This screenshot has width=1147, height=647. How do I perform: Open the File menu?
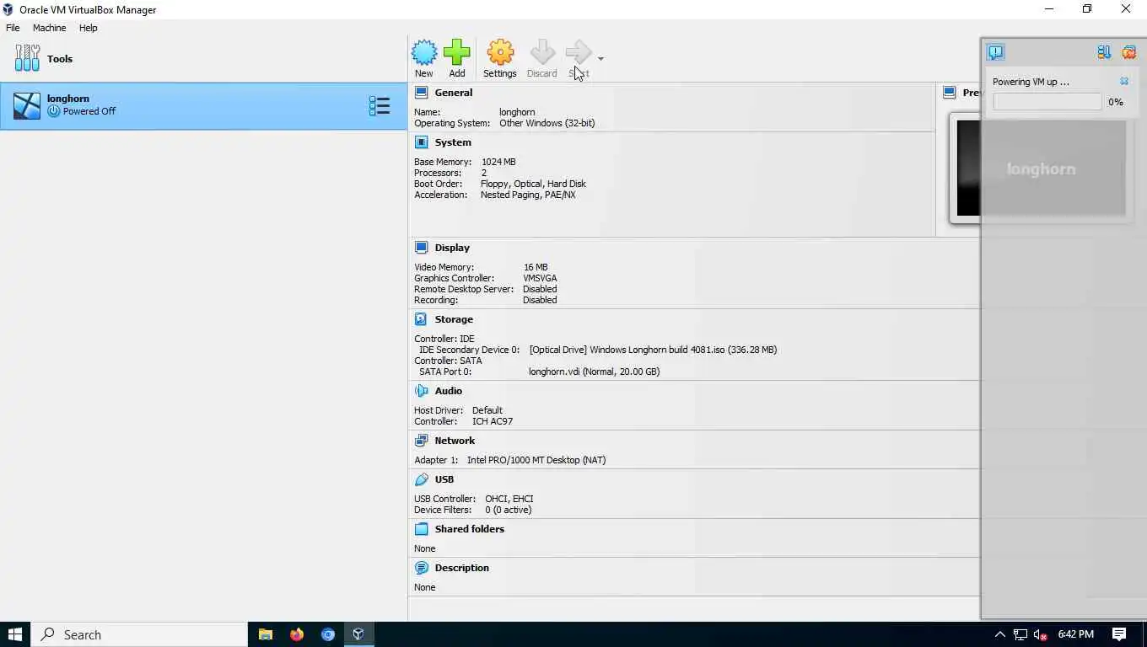pyautogui.click(x=13, y=28)
